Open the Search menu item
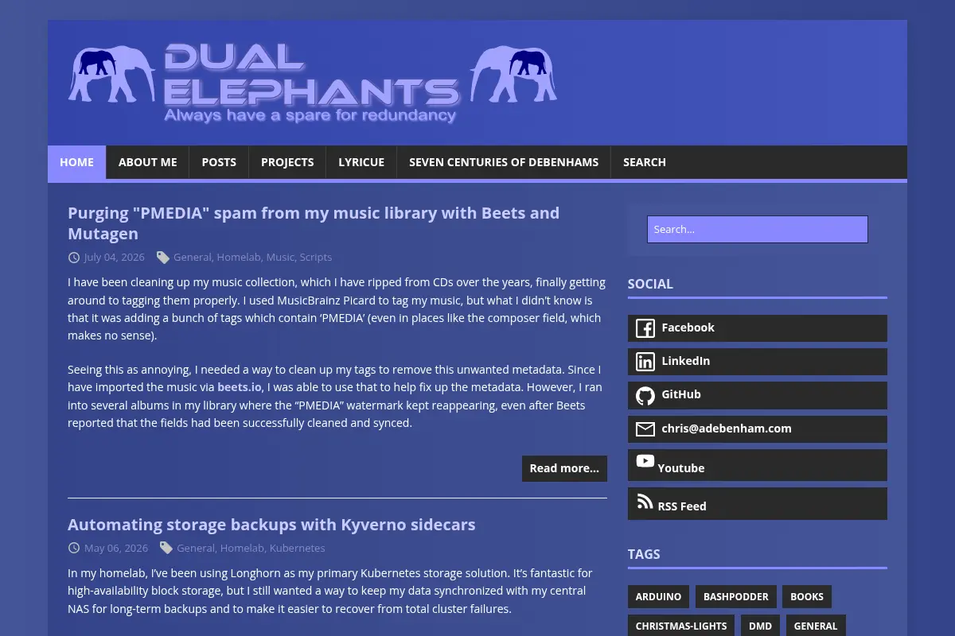Viewport: 955px width, 636px height. coord(645,162)
